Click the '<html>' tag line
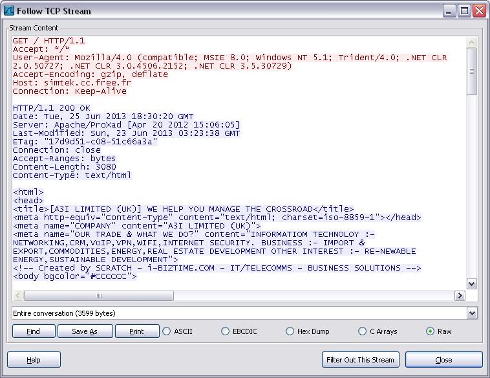 [28, 192]
